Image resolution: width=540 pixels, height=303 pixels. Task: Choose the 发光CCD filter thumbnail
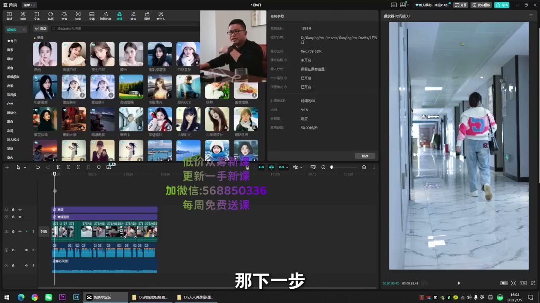click(x=189, y=87)
